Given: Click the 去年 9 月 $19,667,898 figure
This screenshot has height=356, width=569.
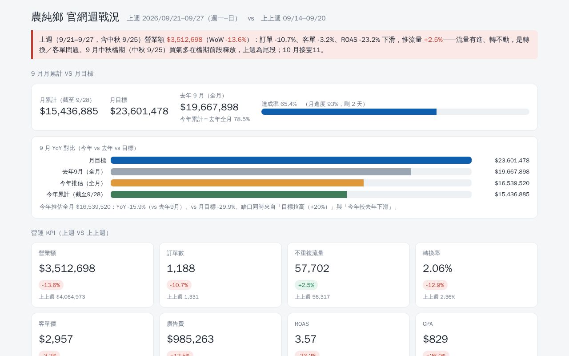Looking at the screenshot, I should click(x=209, y=107).
